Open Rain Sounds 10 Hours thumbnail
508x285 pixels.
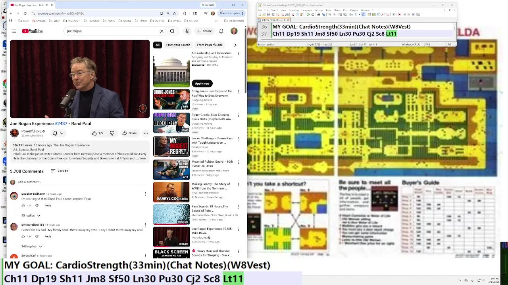tap(171, 214)
